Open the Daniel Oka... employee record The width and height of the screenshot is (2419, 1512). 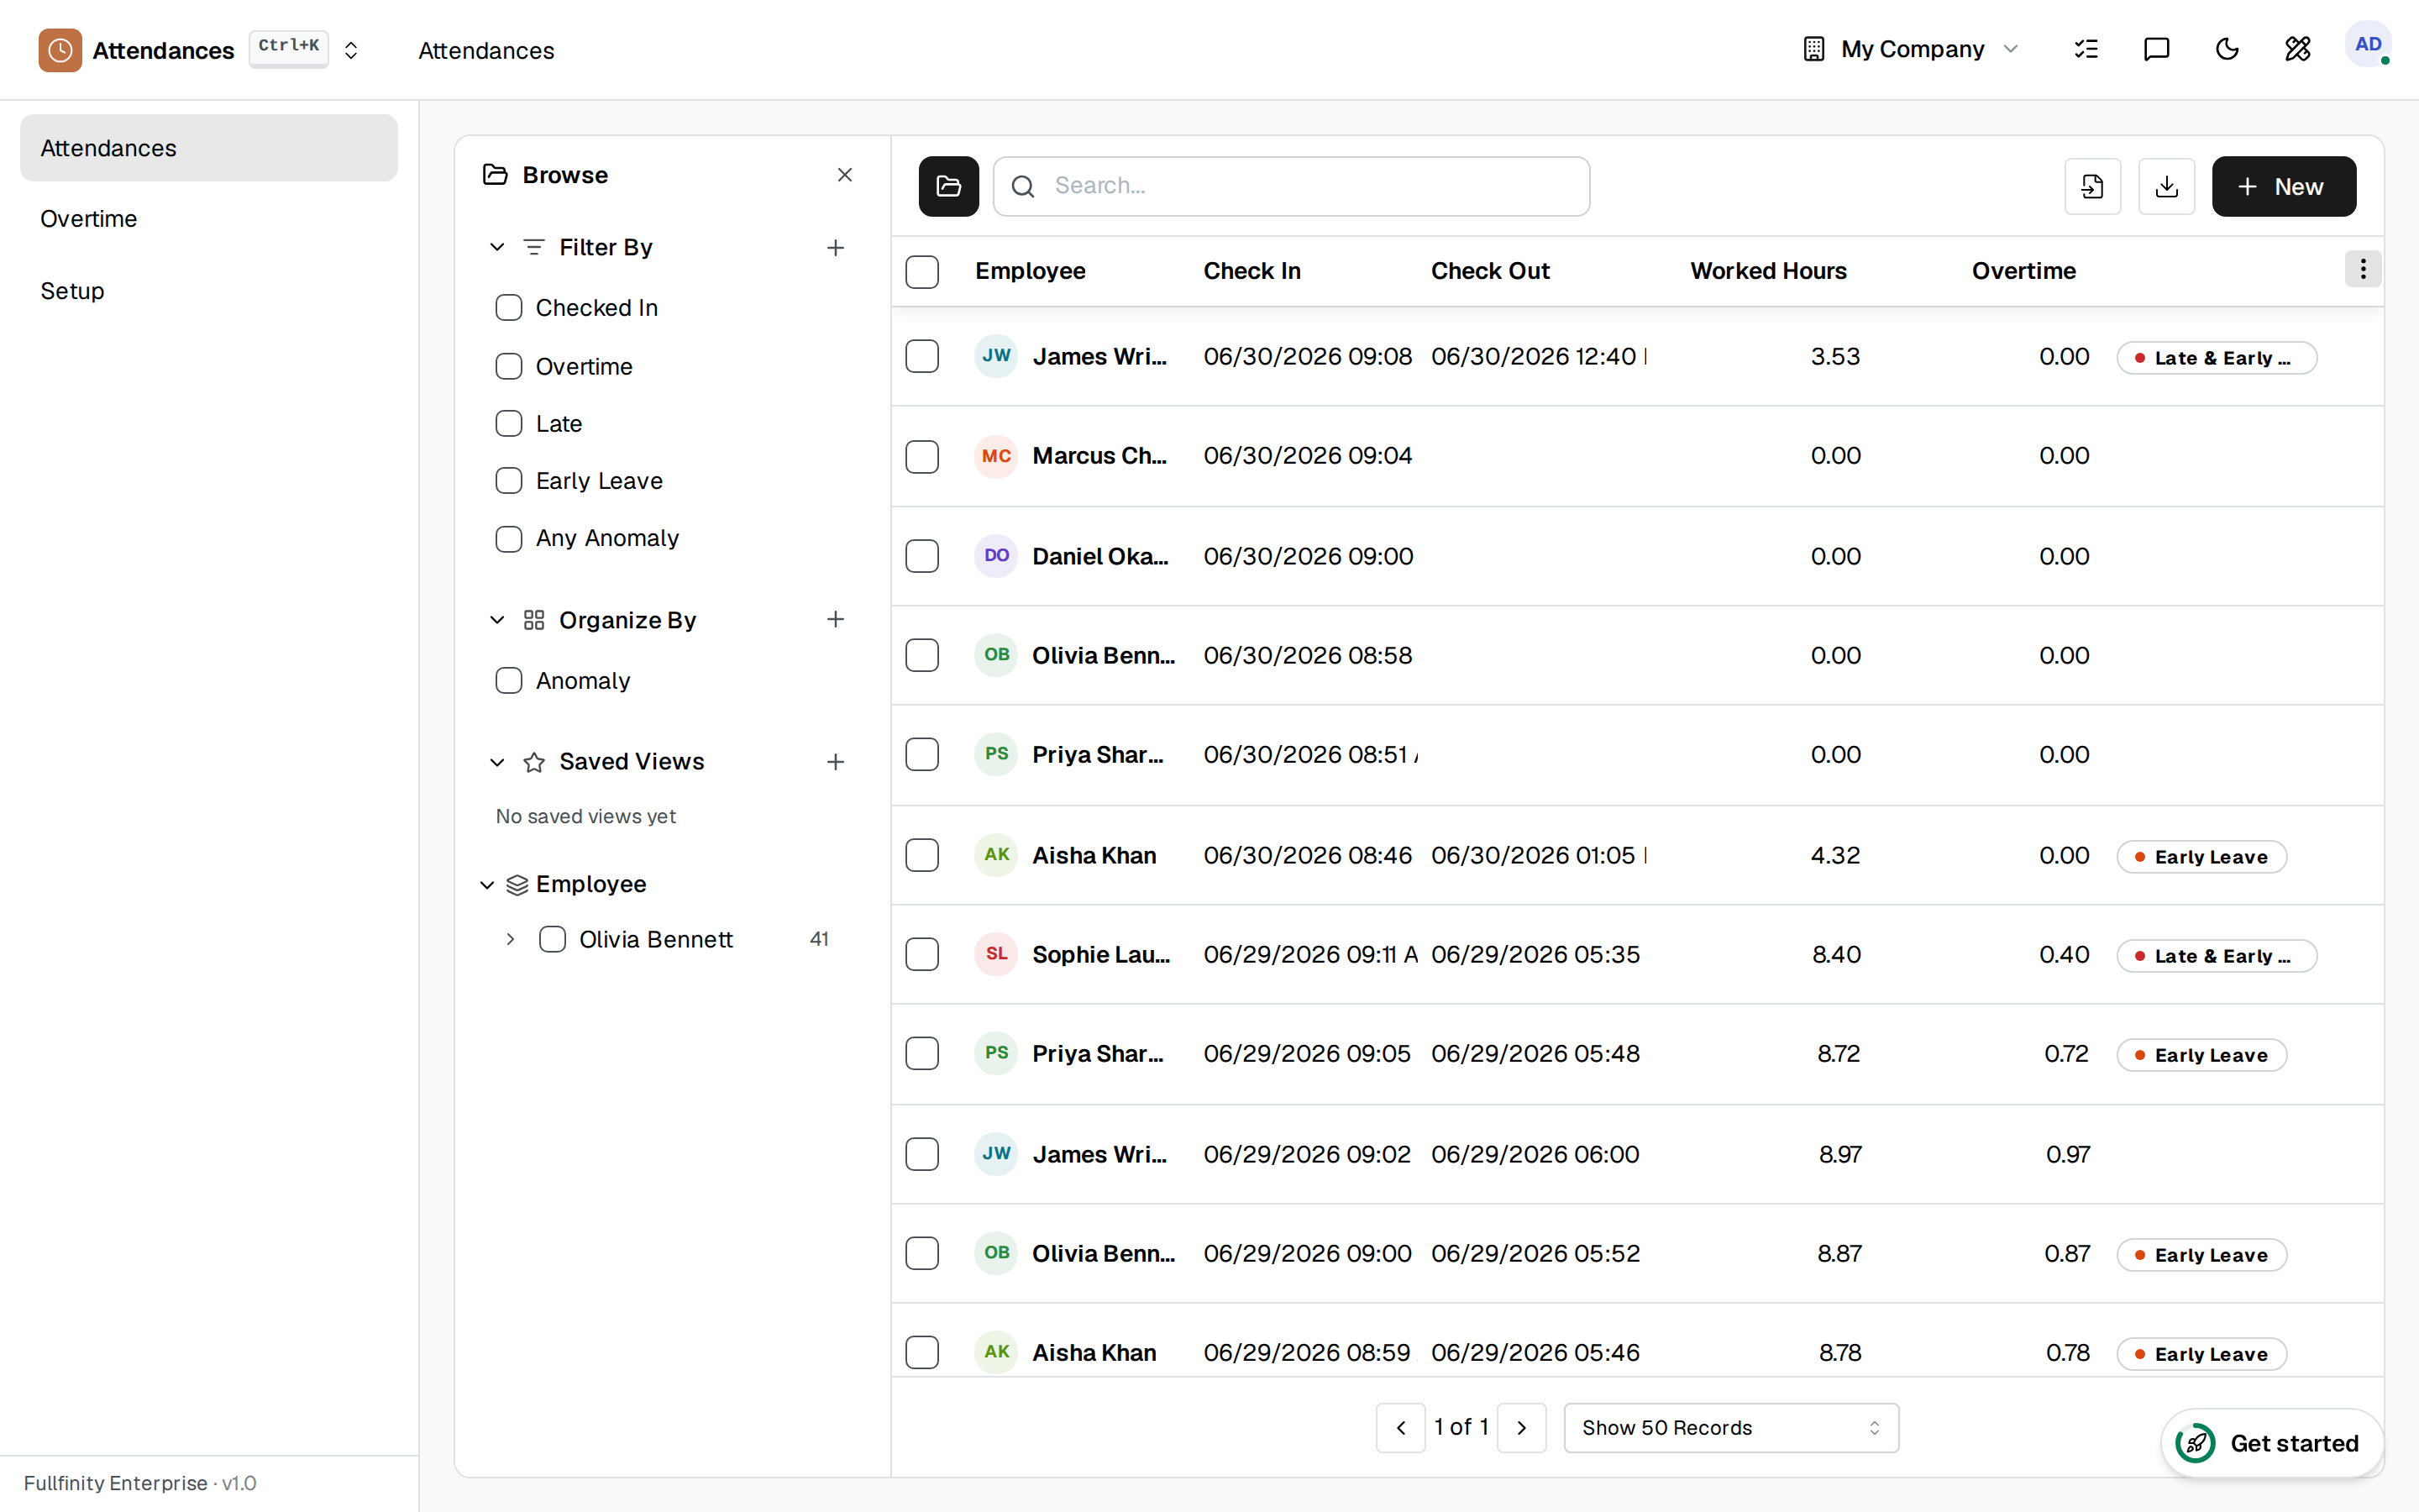(x=1099, y=556)
